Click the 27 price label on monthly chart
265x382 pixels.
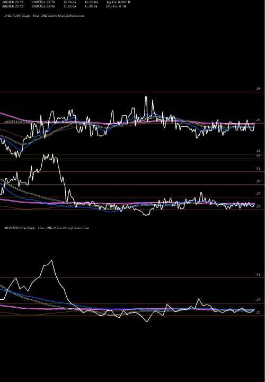(259, 300)
